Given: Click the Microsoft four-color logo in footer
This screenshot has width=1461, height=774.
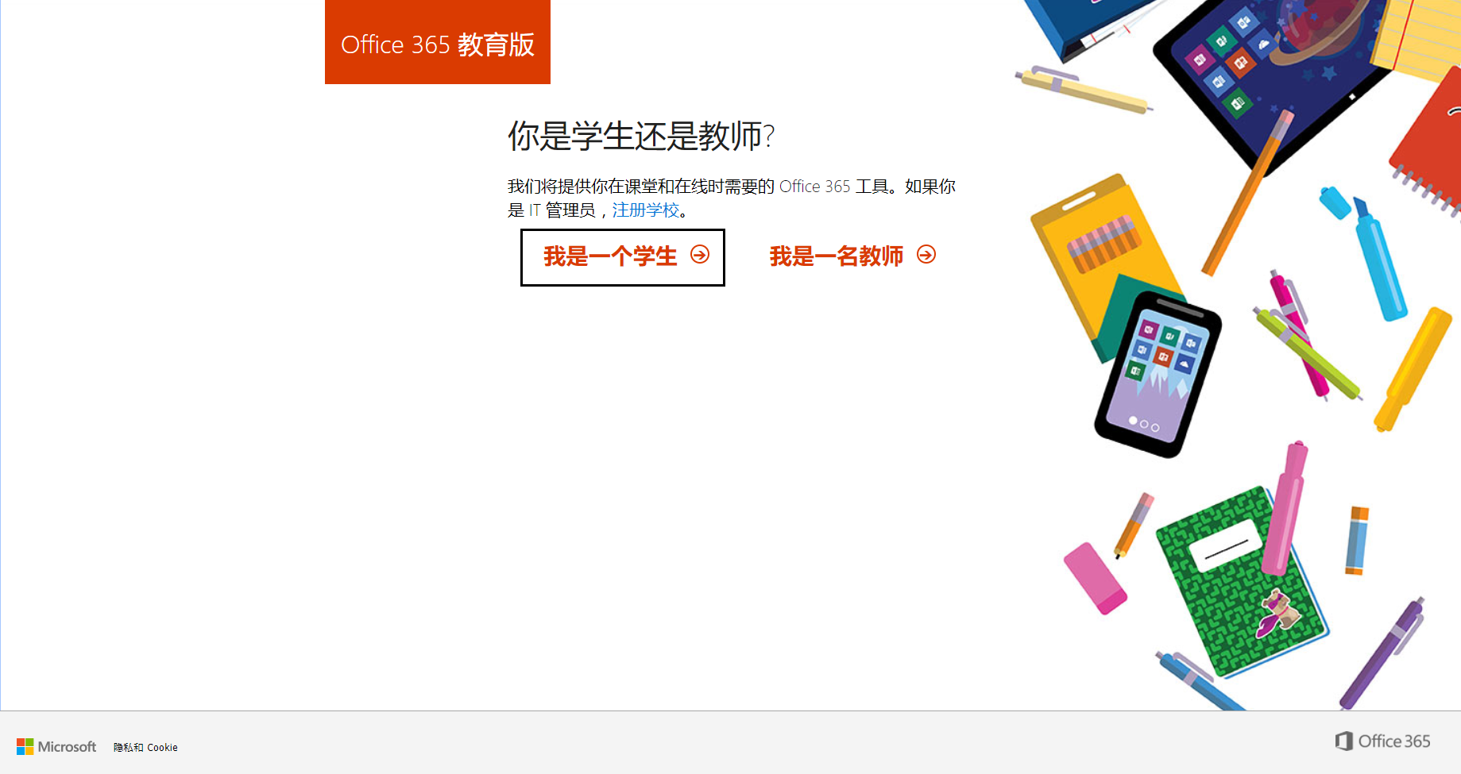Looking at the screenshot, I should point(25,747).
